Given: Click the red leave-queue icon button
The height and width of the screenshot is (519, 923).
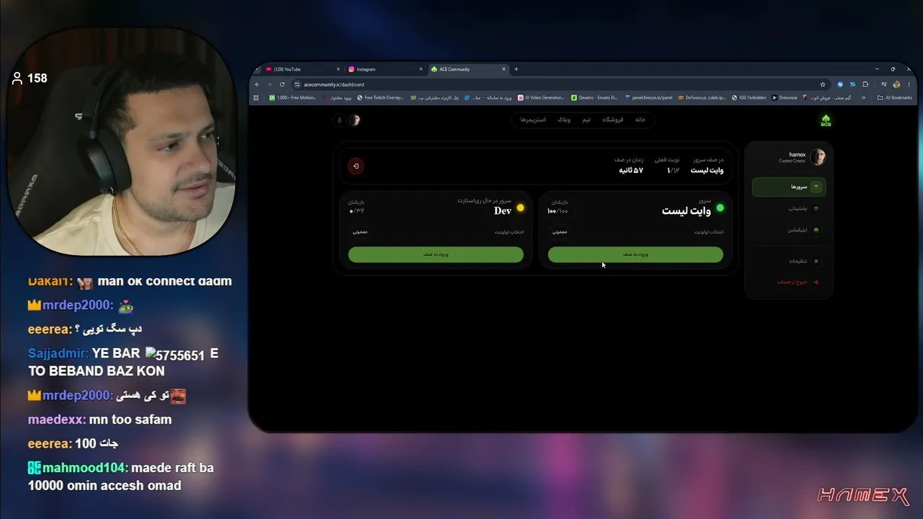Looking at the screenshot, I should coord(356,167).
